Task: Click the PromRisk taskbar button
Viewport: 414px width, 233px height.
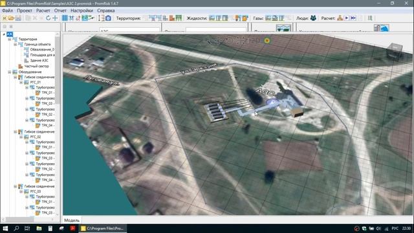Action: [103, 228]
